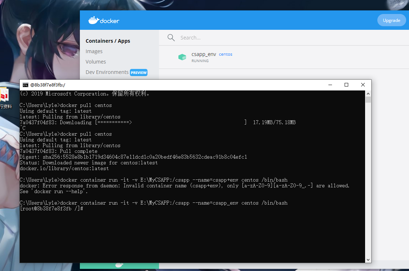Click the terminal scrollbar thumb
The width and height of the screenshot is (409, 271).
[x=368, y=100]
